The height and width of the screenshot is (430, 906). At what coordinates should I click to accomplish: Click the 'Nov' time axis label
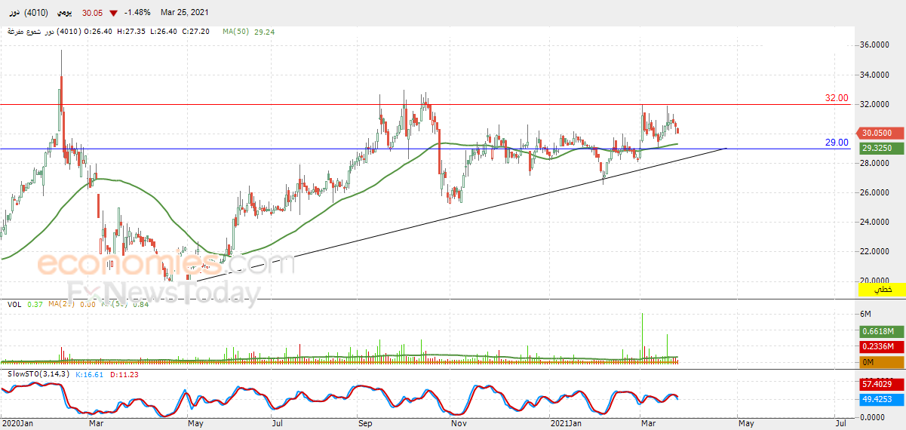pyautogui.click(x=458, y=424)
